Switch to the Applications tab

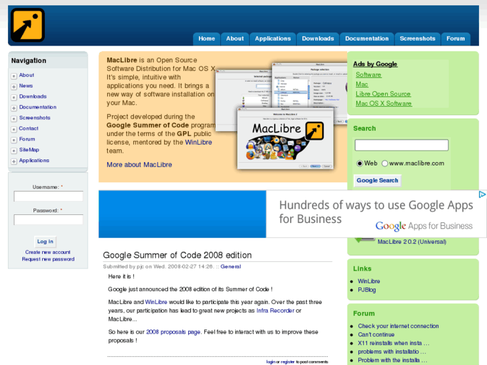pos(273,39)
